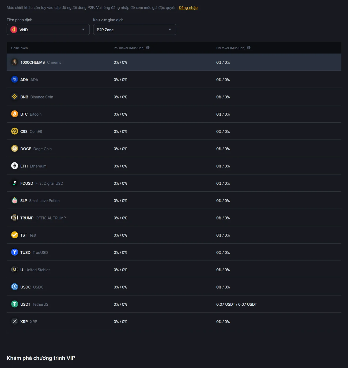The width and height of the screenshot is (348, 368).
Task: Click the TrueUSD label
Action: tap(40, 252)
